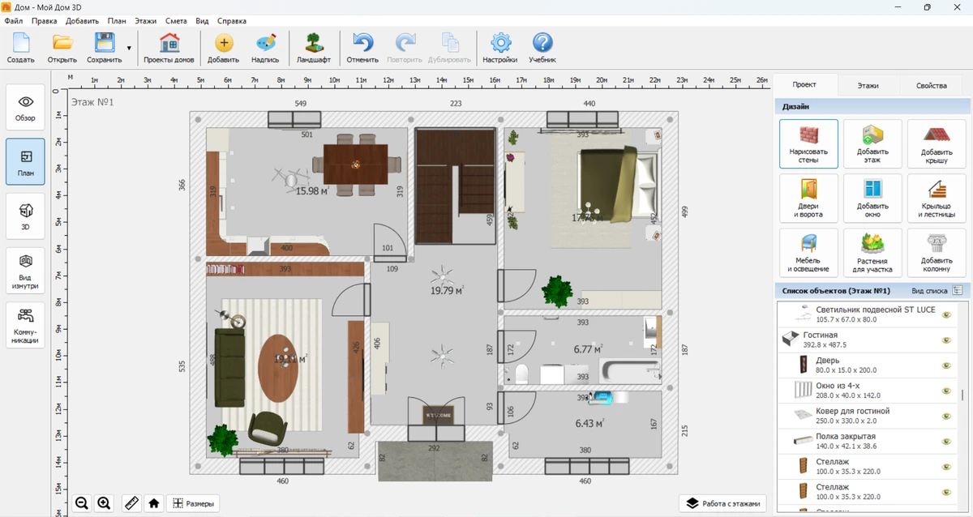Image resolution: width=973 pixels, height=517 pixels.
Task: Click the Работа с этажами button
Action: click(722, 503)
